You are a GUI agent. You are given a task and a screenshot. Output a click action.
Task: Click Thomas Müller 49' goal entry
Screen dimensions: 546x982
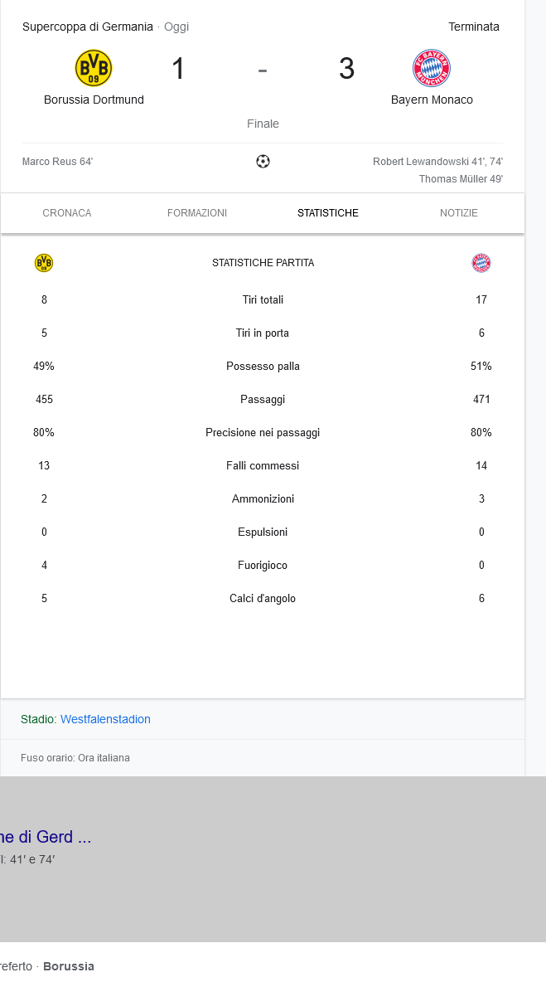(x=461, y=178)
